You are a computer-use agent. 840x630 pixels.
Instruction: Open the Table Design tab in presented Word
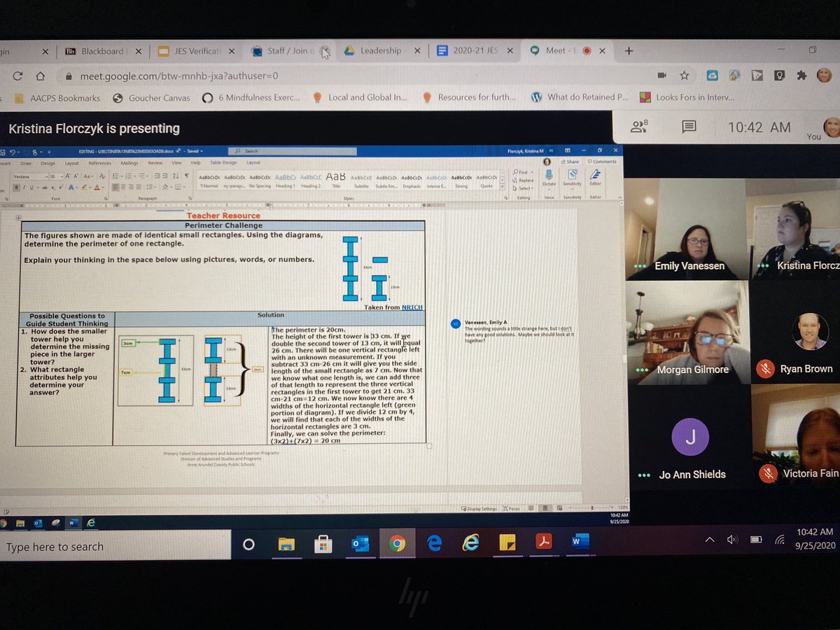(x=224, y=162)
